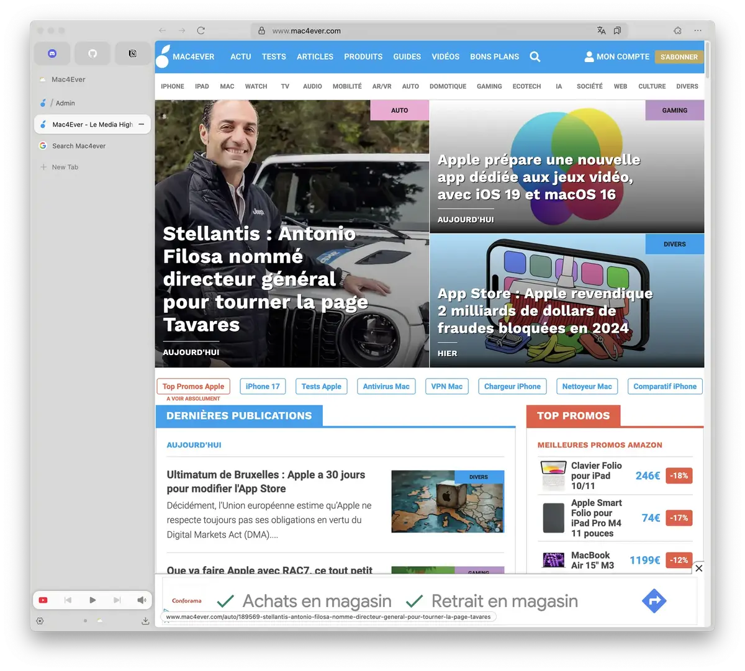The image size is (745, 671).
Task: Click the Top Promos Apple link
Action: (193, 386)
